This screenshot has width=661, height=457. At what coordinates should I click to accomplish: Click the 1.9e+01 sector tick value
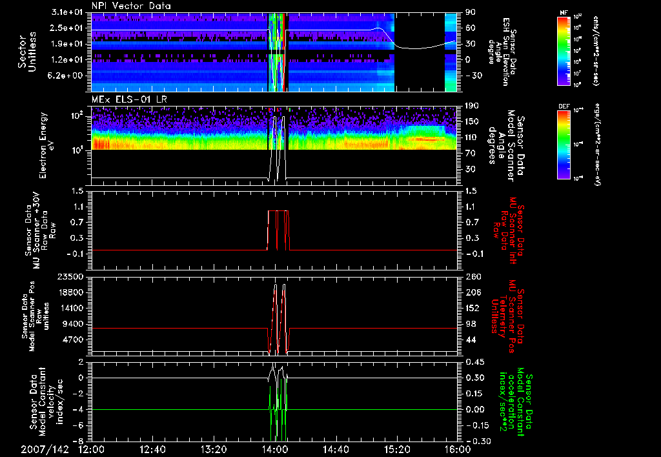point(67,44)
